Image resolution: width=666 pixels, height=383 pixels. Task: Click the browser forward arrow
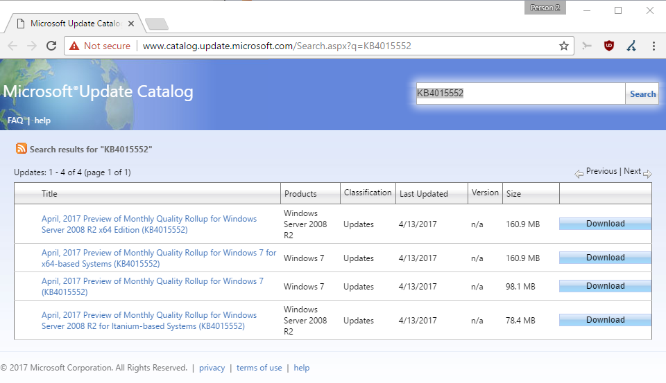coord(32,46)
